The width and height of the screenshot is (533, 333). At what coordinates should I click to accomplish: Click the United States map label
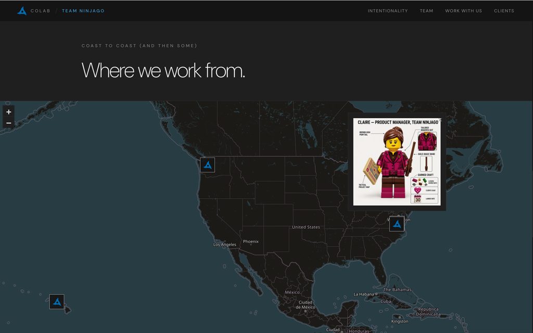tap(306, 227)
